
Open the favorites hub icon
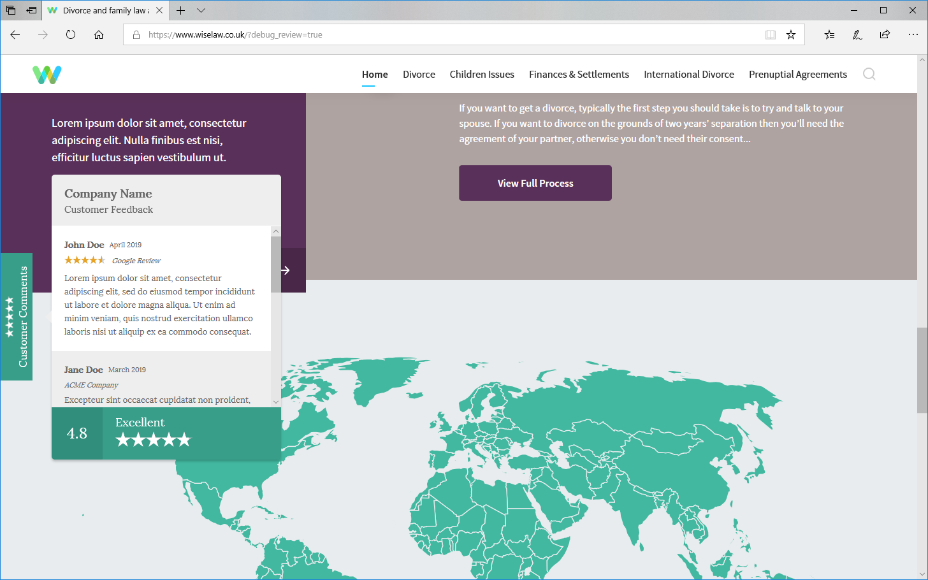[829, 34]
